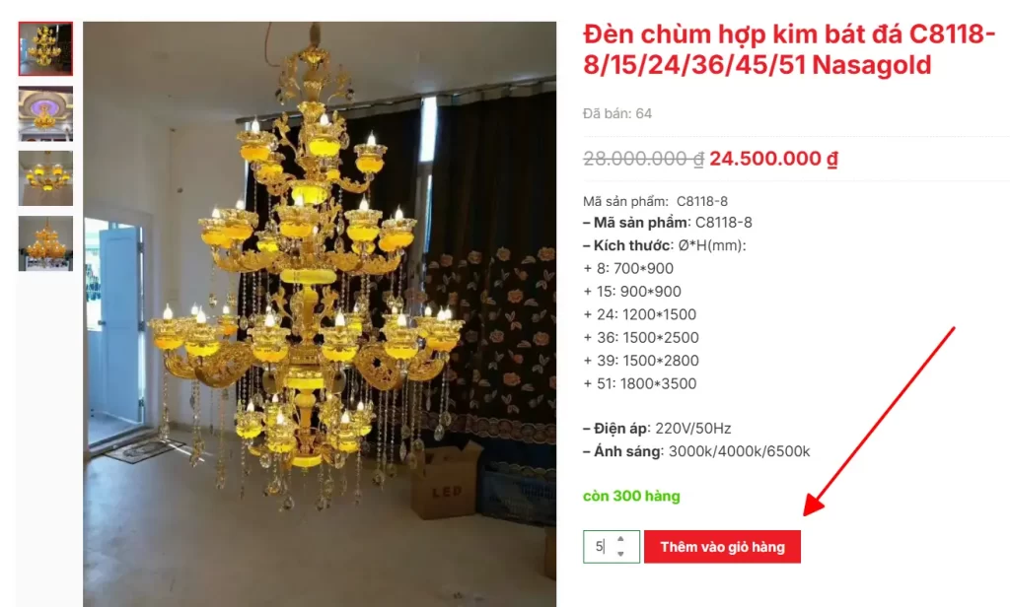This screenshot has width=1010, height=607.
Task: Click the quantity decrease arrow
Action: pyautogui.click(x=620, y=554)
